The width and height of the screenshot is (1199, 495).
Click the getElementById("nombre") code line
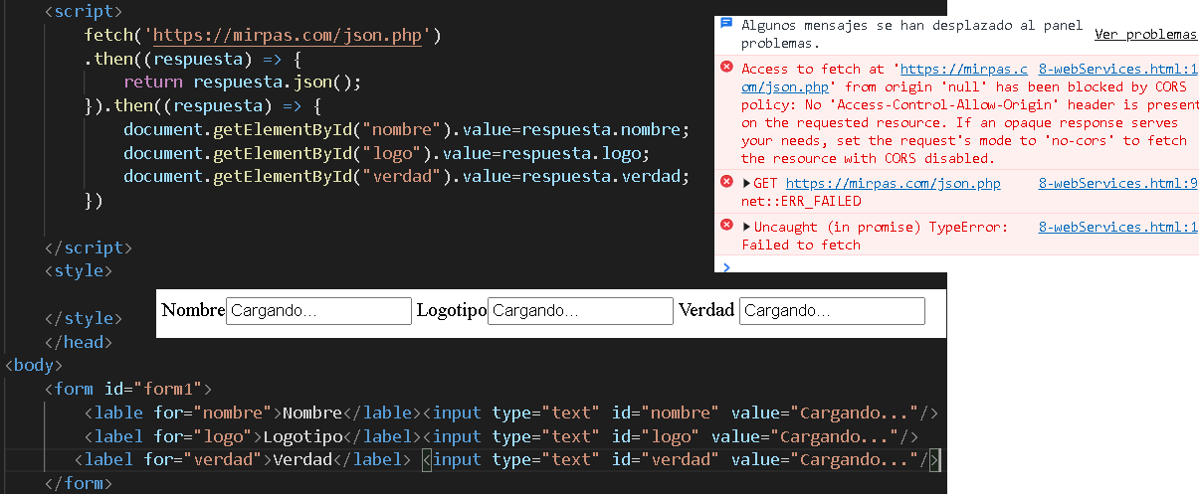(x=406, y=130)
